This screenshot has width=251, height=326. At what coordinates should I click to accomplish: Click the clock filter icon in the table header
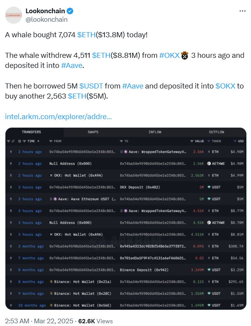point(19,142)
